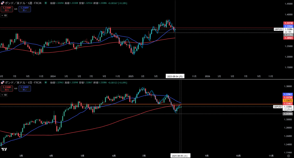Click the sell button in weekly chart
The height and width of the screenshot is (158, 294).
tap(7, 9)
